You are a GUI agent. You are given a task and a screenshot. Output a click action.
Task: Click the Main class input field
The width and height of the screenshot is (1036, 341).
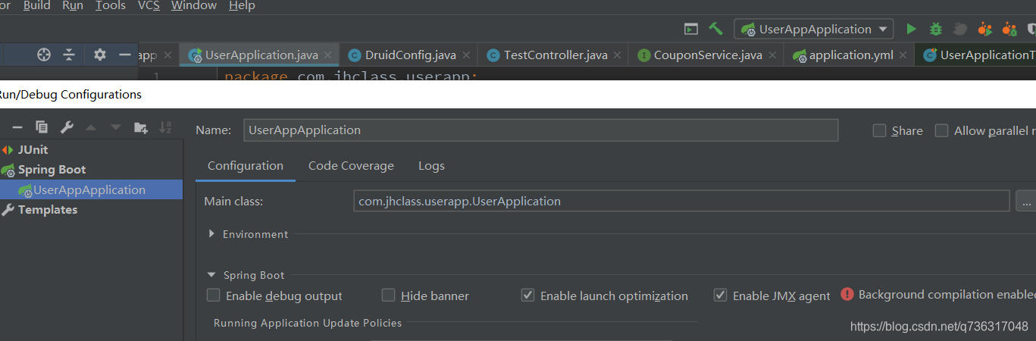tap(681, 202)
